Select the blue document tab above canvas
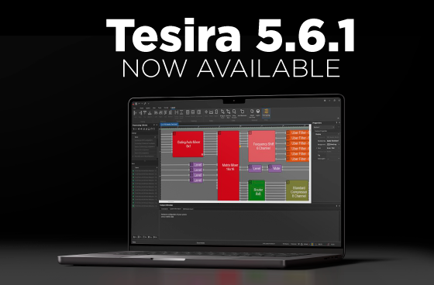This screenshot has width=434, height=285. point(170,124)
